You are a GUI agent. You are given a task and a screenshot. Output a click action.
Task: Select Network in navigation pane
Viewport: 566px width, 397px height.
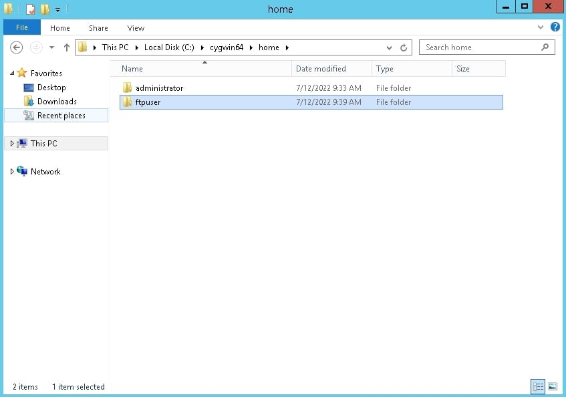tap(45, 171)
